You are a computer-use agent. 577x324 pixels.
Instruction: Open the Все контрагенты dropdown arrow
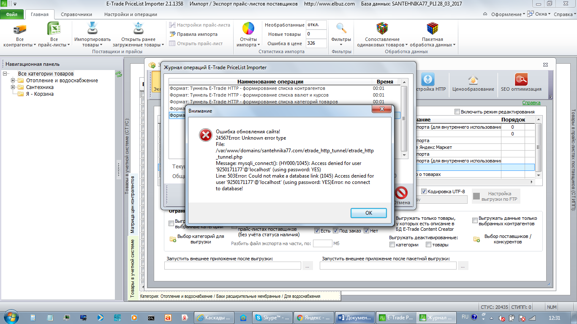click(35, 45)
